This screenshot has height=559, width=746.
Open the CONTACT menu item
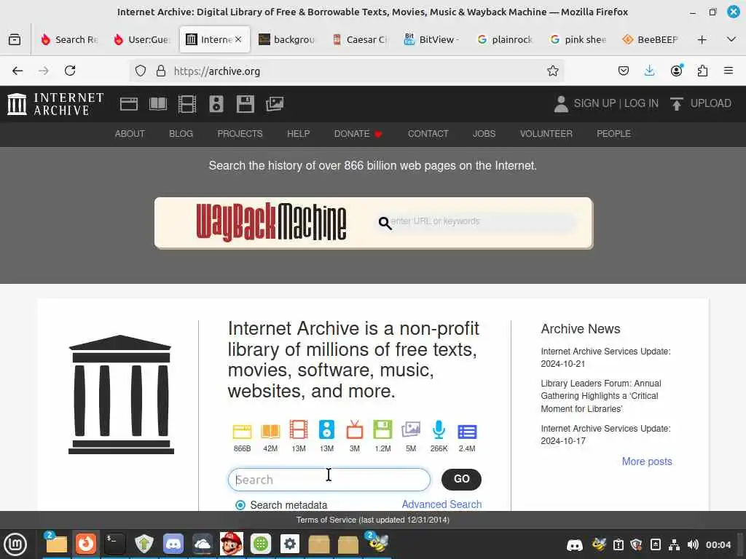tap(428, 134)
